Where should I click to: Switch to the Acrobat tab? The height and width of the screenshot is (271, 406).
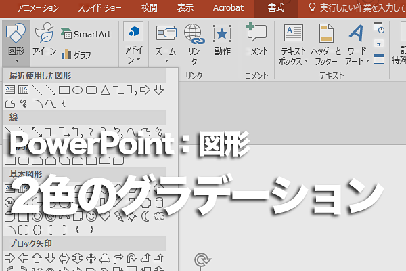[x=228, y=8]
